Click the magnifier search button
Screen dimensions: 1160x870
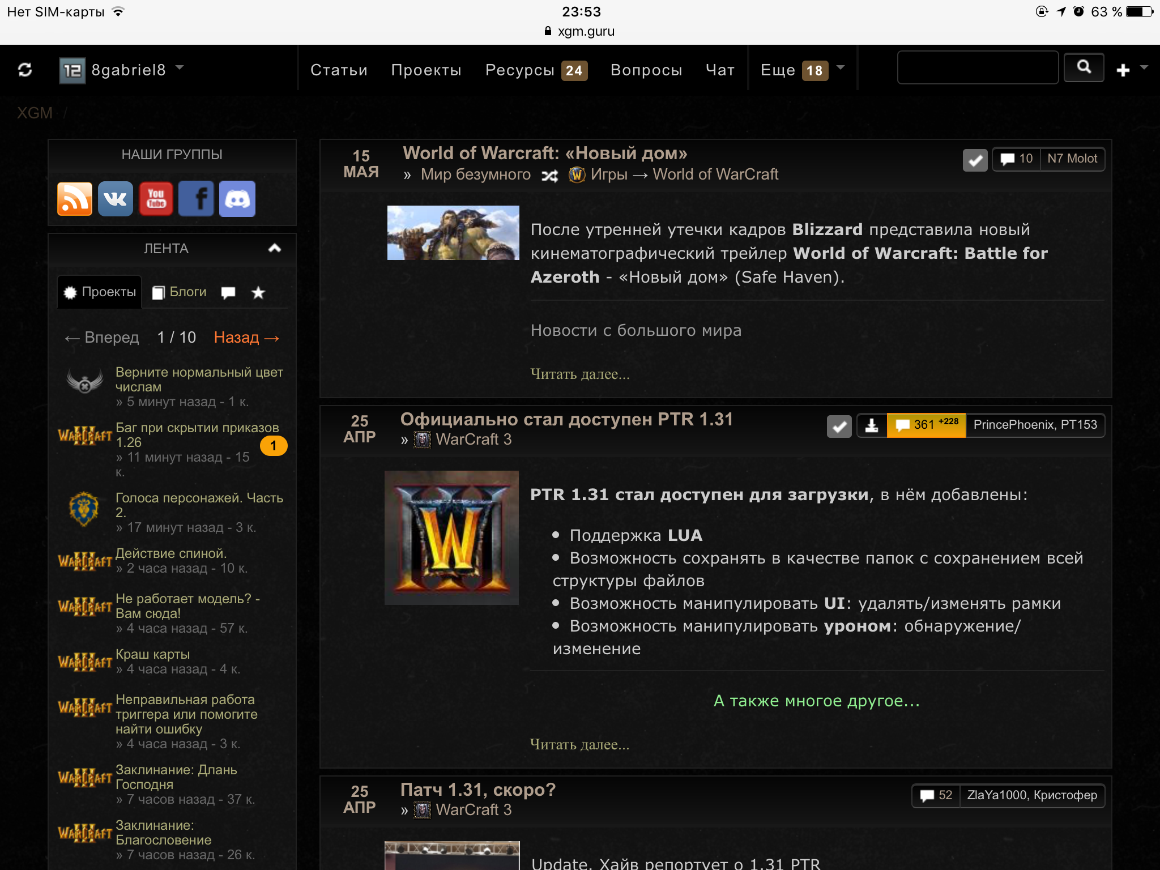tap(1084, 67)
